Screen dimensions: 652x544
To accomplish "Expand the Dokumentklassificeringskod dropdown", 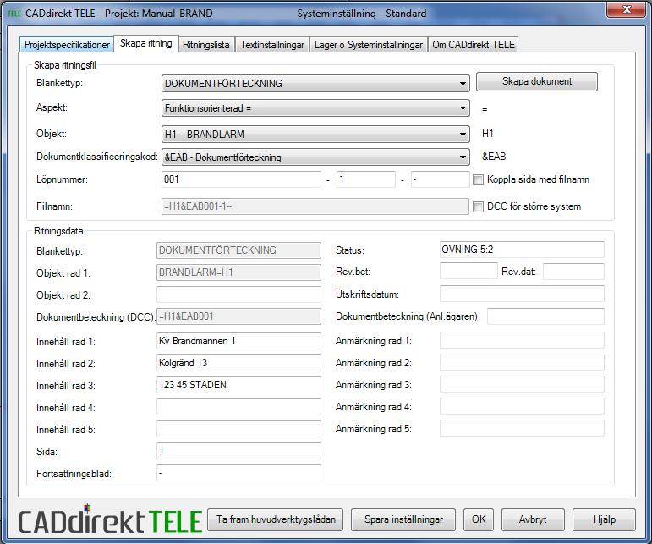I will tap(315, 157).
